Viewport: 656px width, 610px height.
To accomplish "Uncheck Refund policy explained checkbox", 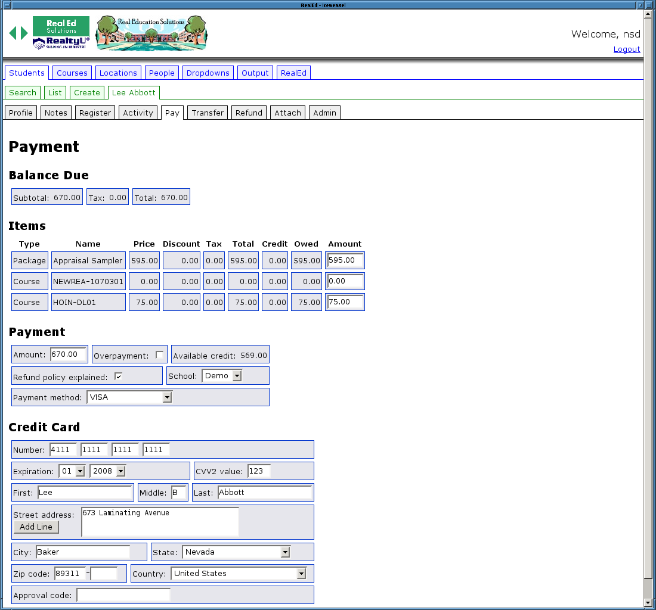I will 118,376.
